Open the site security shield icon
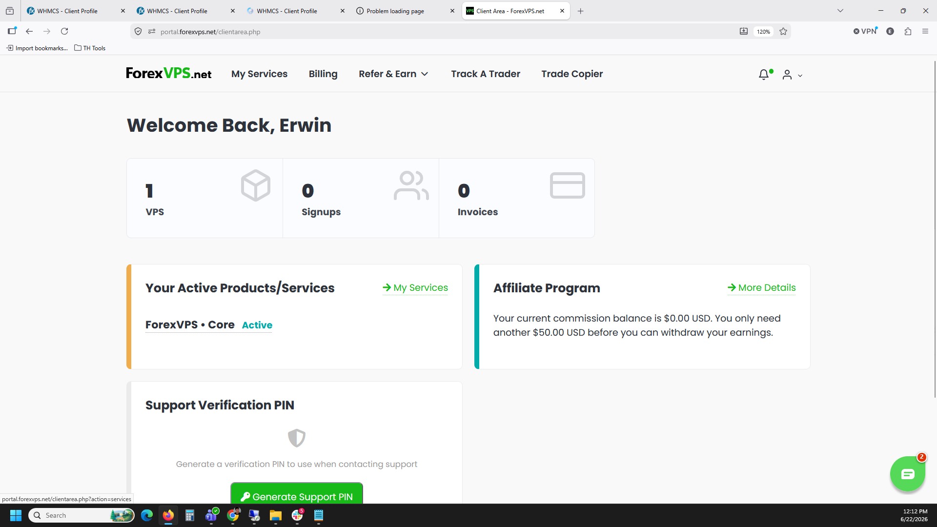937x527 pixels. click(138, 31)
